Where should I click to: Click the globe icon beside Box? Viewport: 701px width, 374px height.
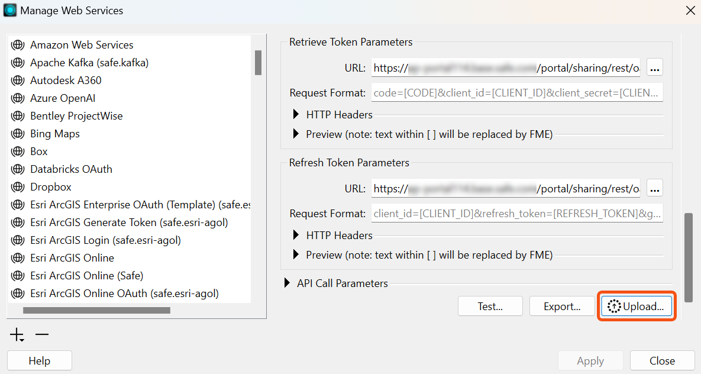pyautogui.click(x=18, y=151)
